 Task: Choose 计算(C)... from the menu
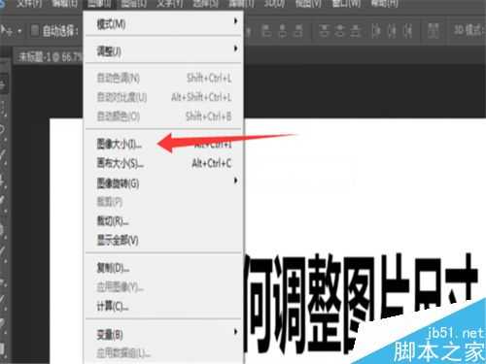pos(163,306)
